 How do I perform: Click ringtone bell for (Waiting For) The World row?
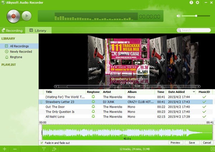93,97
